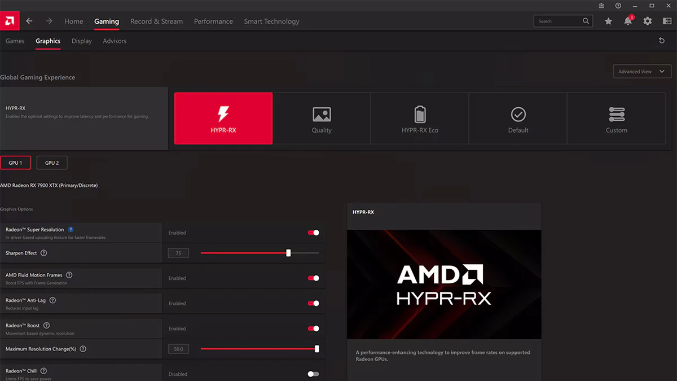Image resolution: width=677 pixels, height=381 pixels.
Task: Toggle Radeon Super Resolution switch
Action: point(313,233)
